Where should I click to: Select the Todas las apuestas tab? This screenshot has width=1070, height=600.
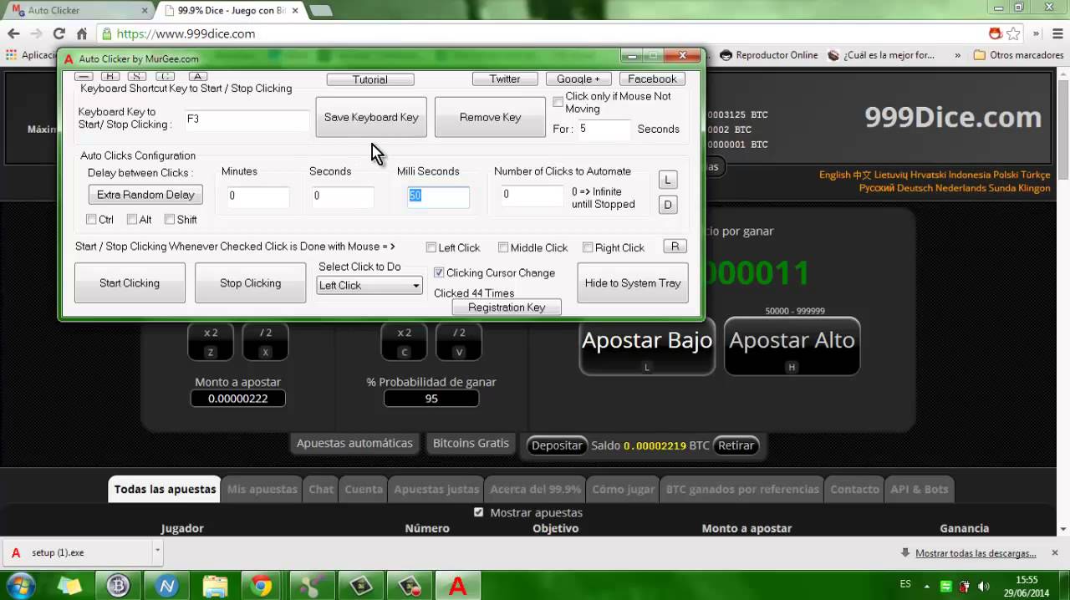pyautogui.click(x=165, y=489)
